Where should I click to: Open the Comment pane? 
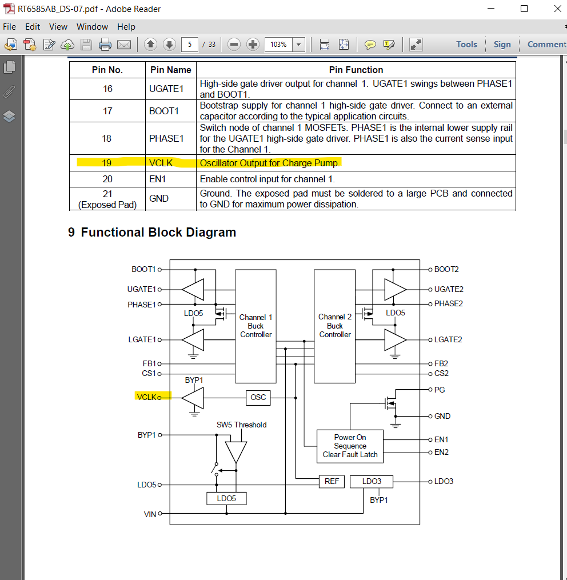(x=546, y=45)
